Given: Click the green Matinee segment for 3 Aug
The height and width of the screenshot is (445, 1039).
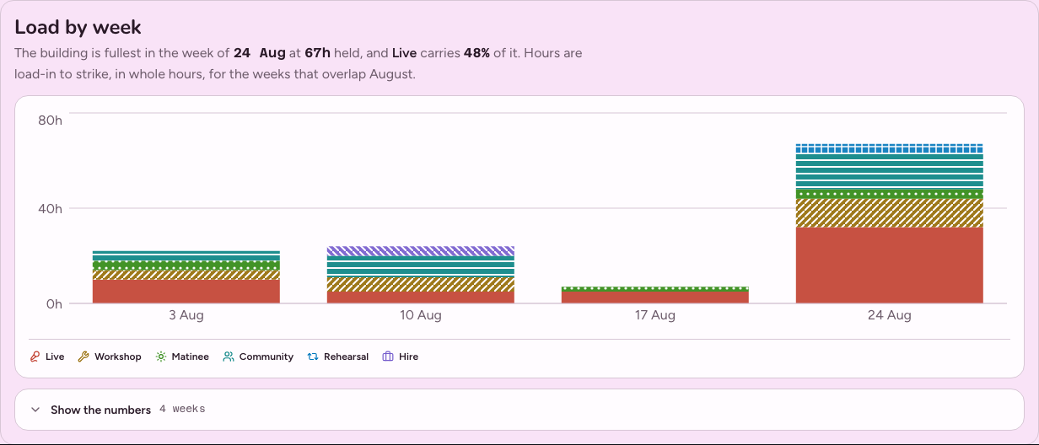Looking at the screenshot, I should click(x=186, y=265).
